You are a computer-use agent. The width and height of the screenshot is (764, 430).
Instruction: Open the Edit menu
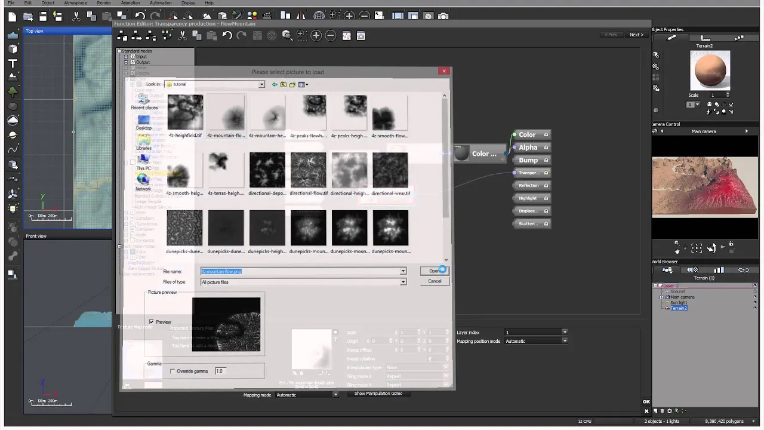tap(28, 3)
